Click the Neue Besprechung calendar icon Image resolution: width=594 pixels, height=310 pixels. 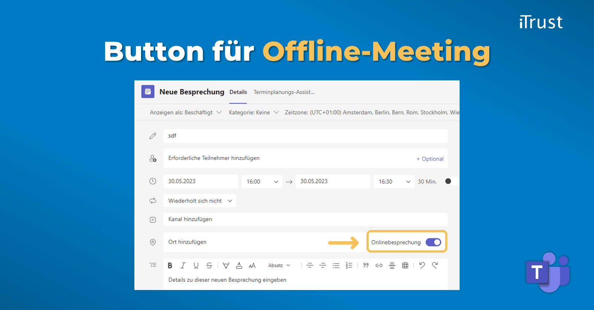148,91
